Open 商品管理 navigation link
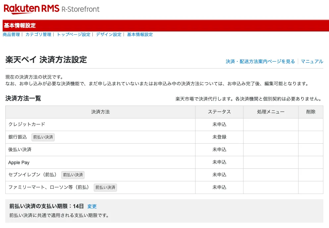Viewport: 329px width, 228px height. [x=11, y=34]
